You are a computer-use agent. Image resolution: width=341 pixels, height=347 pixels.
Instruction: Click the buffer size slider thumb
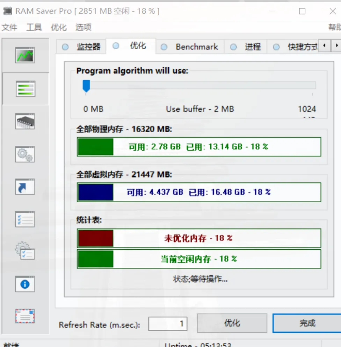(x=86, y=86)
